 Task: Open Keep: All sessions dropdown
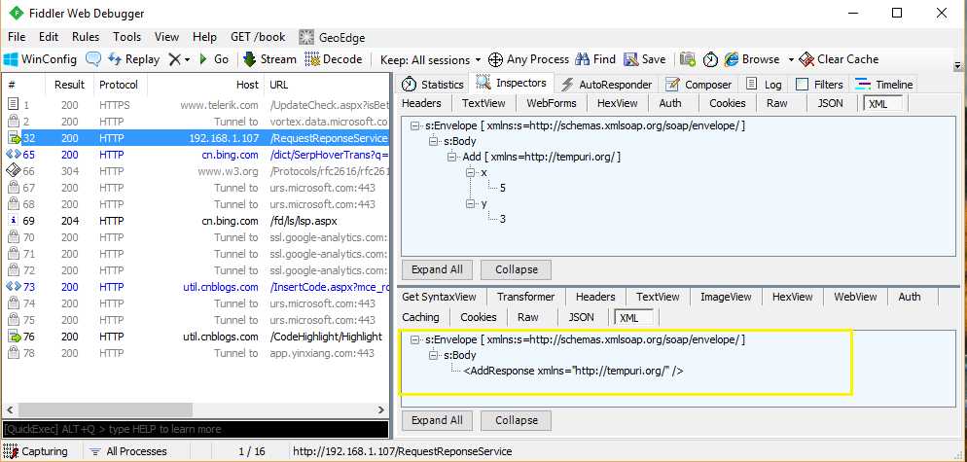coord(430,60)
